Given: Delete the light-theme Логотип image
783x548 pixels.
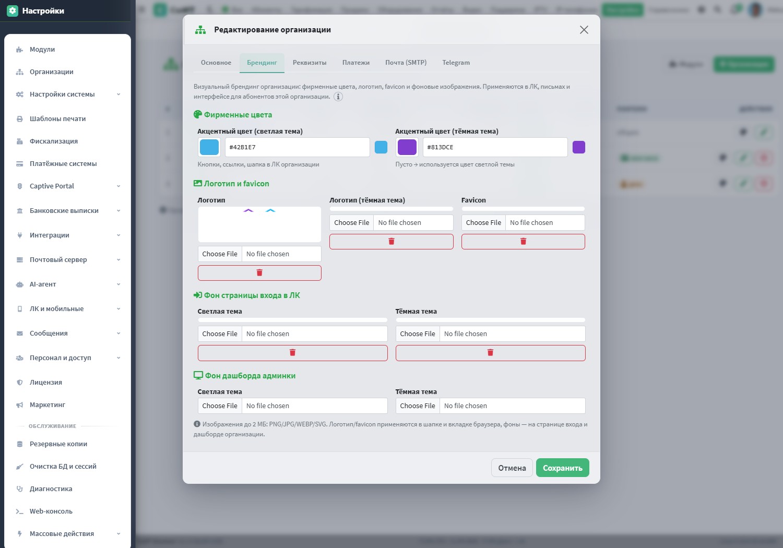Looking at the screenshot, I should (x=259, y=273).
